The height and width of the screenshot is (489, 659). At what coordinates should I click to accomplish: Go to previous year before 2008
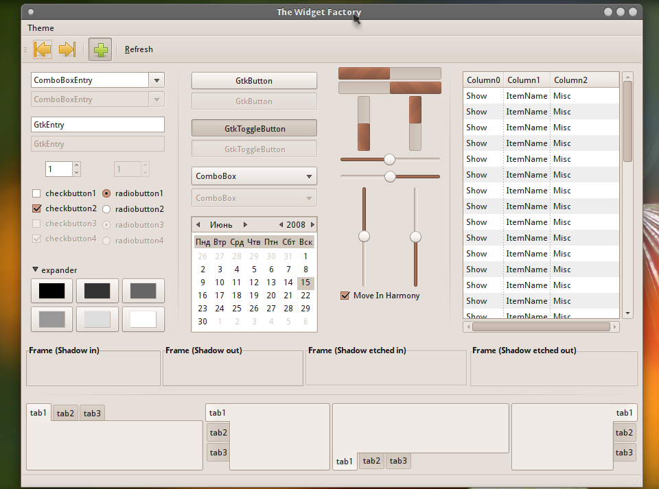click(x=281, y=224)
